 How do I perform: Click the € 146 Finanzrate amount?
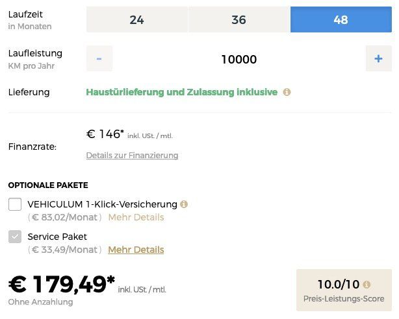coord(105,134)
